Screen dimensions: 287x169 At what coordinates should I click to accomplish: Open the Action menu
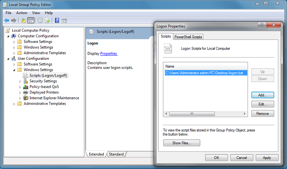[22, 13]
